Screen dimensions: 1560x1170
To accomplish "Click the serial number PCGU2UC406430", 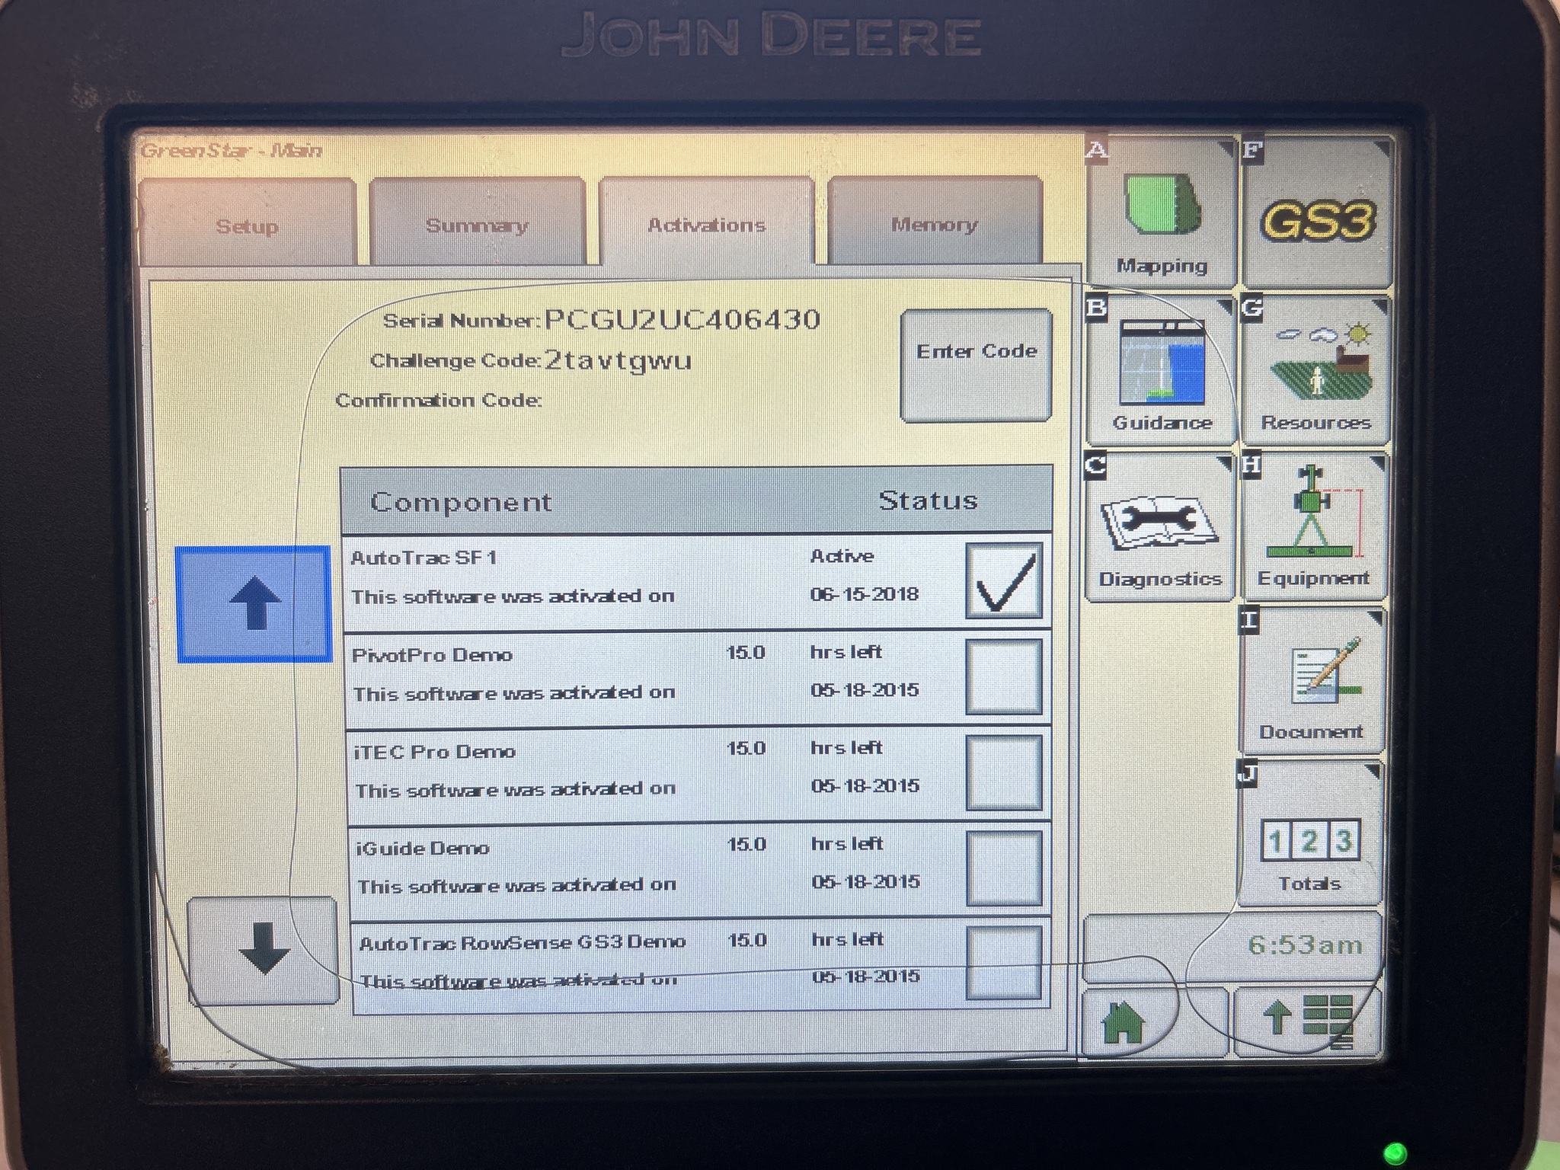I will click(682, 319).
